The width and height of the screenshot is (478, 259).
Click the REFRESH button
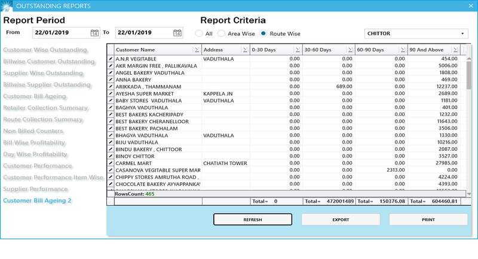pyautogui.click(x=253, y=220)
